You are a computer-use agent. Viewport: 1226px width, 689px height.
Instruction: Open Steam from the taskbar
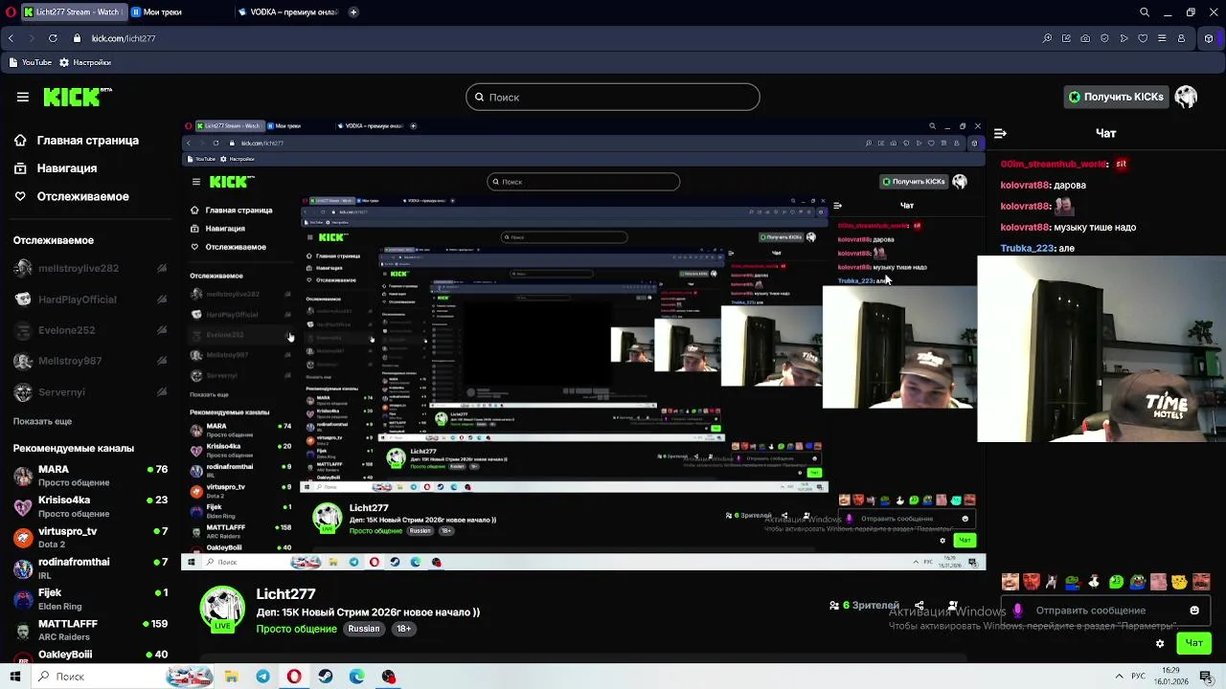(x=326, y=677)
